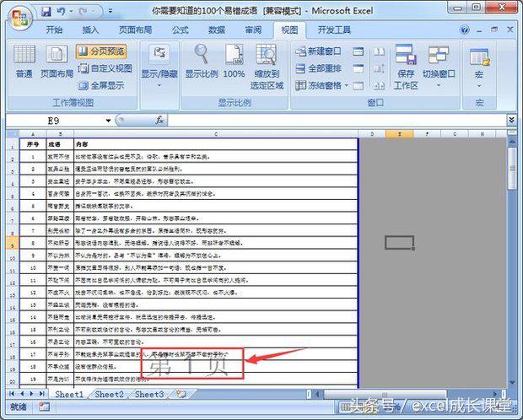The image size is (523, 420).
Task: Switch to 页面布局 view in workbook views
Action: 57,61
